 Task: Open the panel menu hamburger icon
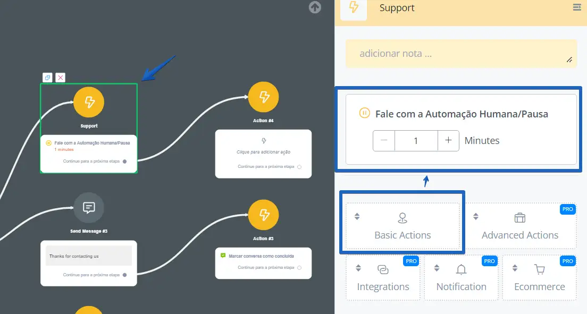(577, 7)
